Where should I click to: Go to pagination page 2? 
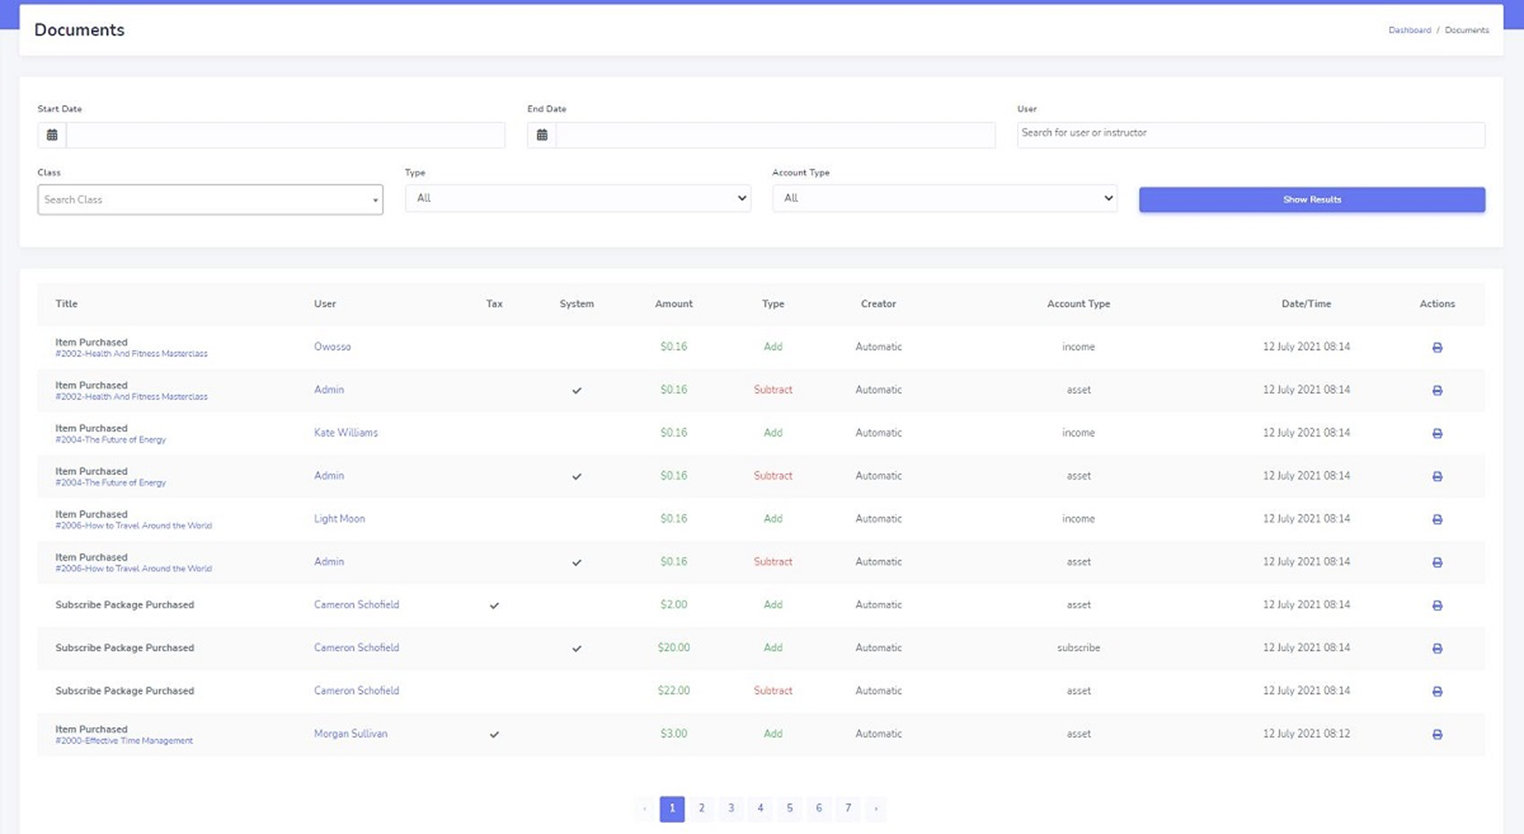701,808
